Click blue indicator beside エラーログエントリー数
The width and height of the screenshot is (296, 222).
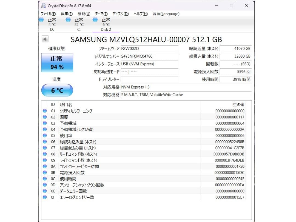click(45, 197)
